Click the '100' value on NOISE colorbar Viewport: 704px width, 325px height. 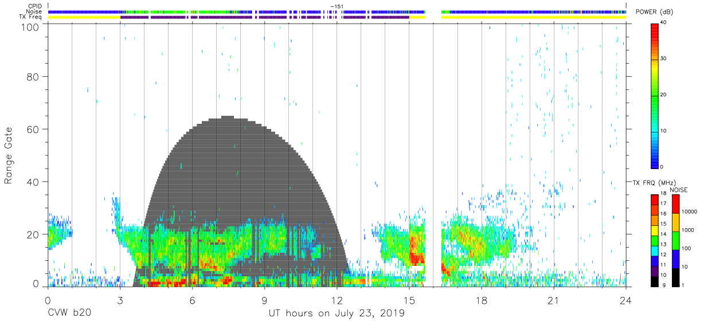click(687, 248)
